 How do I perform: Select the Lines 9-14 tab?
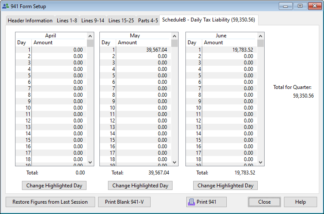click(93, 21)
